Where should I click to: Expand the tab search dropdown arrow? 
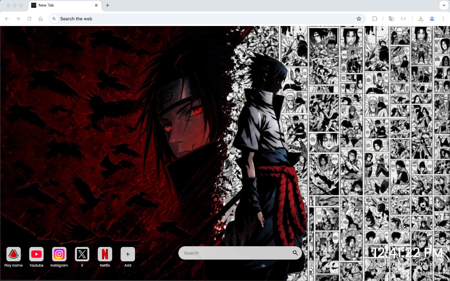click(443, 5)
